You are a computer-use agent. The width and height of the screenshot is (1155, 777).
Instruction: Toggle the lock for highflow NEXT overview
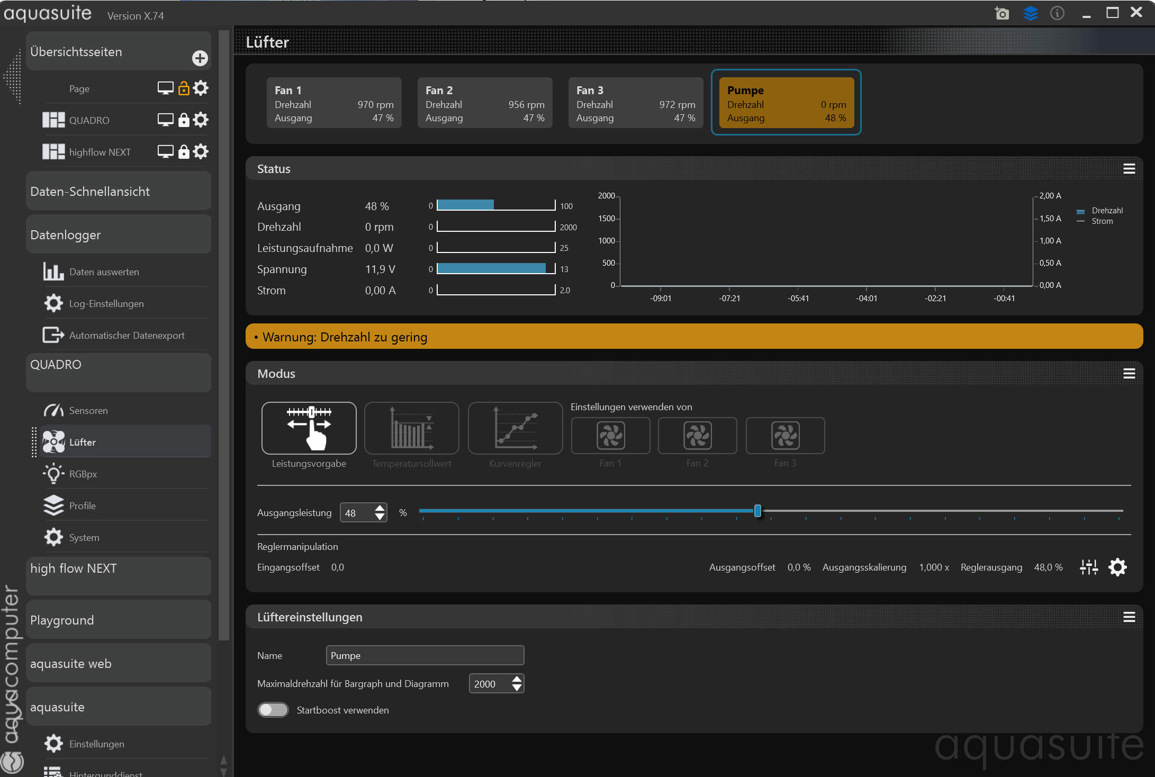[183, 151]
